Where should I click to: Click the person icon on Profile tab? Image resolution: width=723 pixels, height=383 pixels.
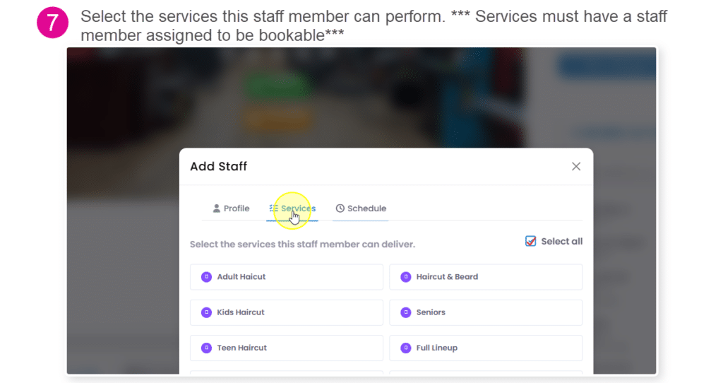[x=216, y=208]
